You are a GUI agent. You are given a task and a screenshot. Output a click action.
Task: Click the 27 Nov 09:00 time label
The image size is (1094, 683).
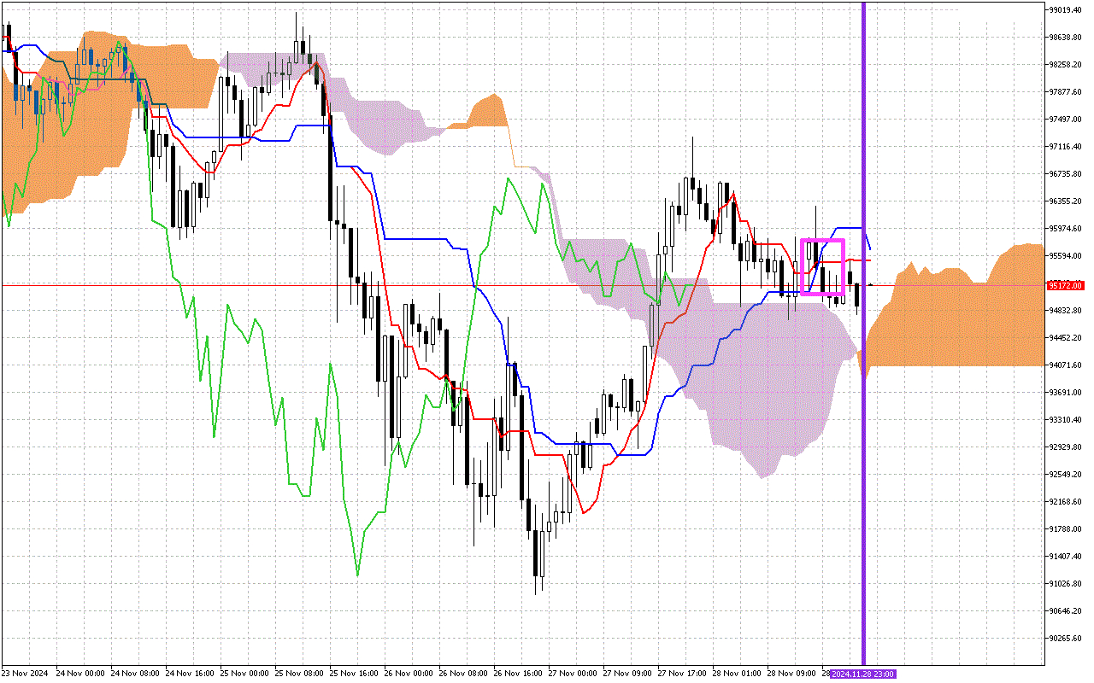pos(627,674)
